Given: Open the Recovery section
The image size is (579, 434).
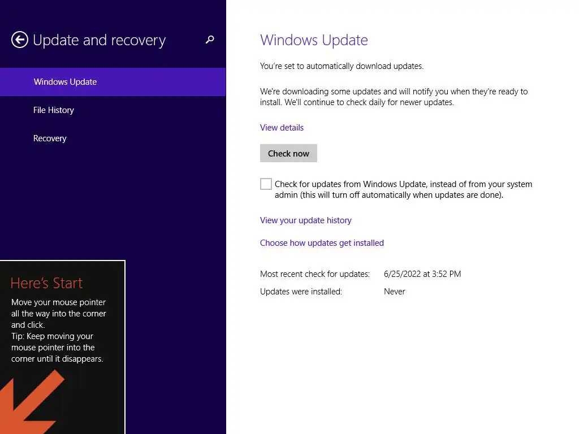Looking at the screenshot, I should click(x=113, y=138).
